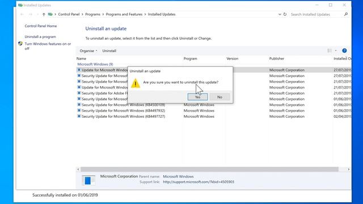Click the Search Installed Updates field
Image resolution: width=363 pixels, height=204 pixels.
point(316,14)
